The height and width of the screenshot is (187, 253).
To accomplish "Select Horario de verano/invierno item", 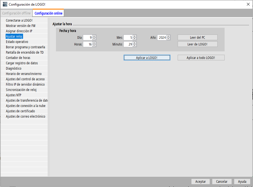I will tap(24, 74).
